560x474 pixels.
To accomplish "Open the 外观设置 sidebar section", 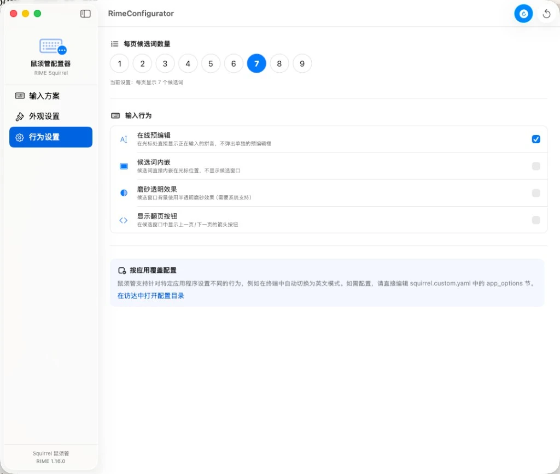I will pos(51,116).
